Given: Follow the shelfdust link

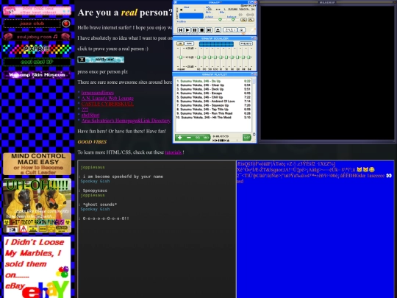Looking at the screenshot, I should click(x=90, y=115).
